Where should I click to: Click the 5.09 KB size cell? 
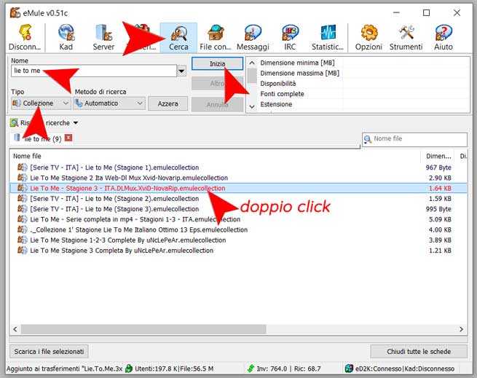click(x=440, y=219)
